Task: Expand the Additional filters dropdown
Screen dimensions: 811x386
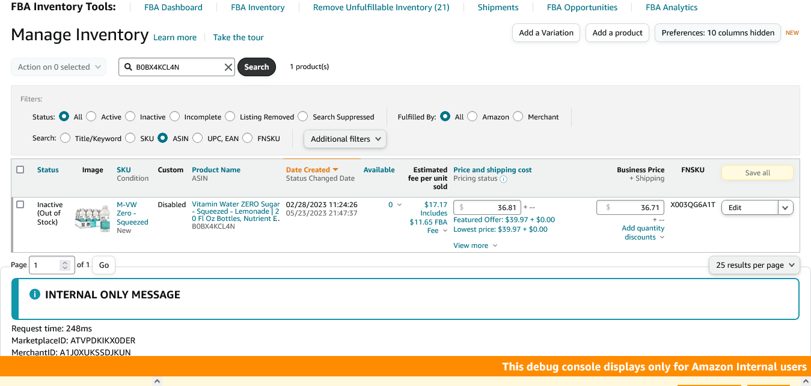Action: click(345, 139)
